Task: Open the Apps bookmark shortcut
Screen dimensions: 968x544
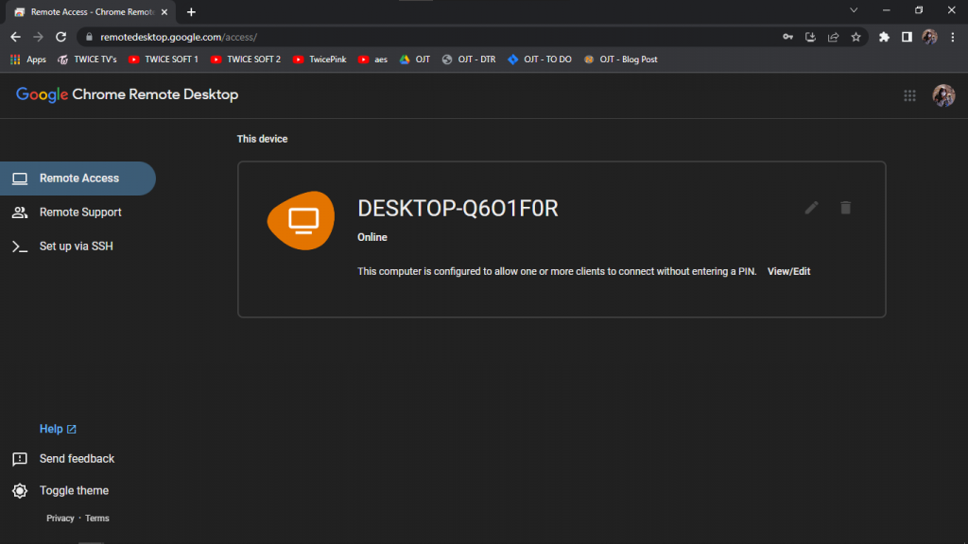Action: pyautogui.click(x=28, y=59)
